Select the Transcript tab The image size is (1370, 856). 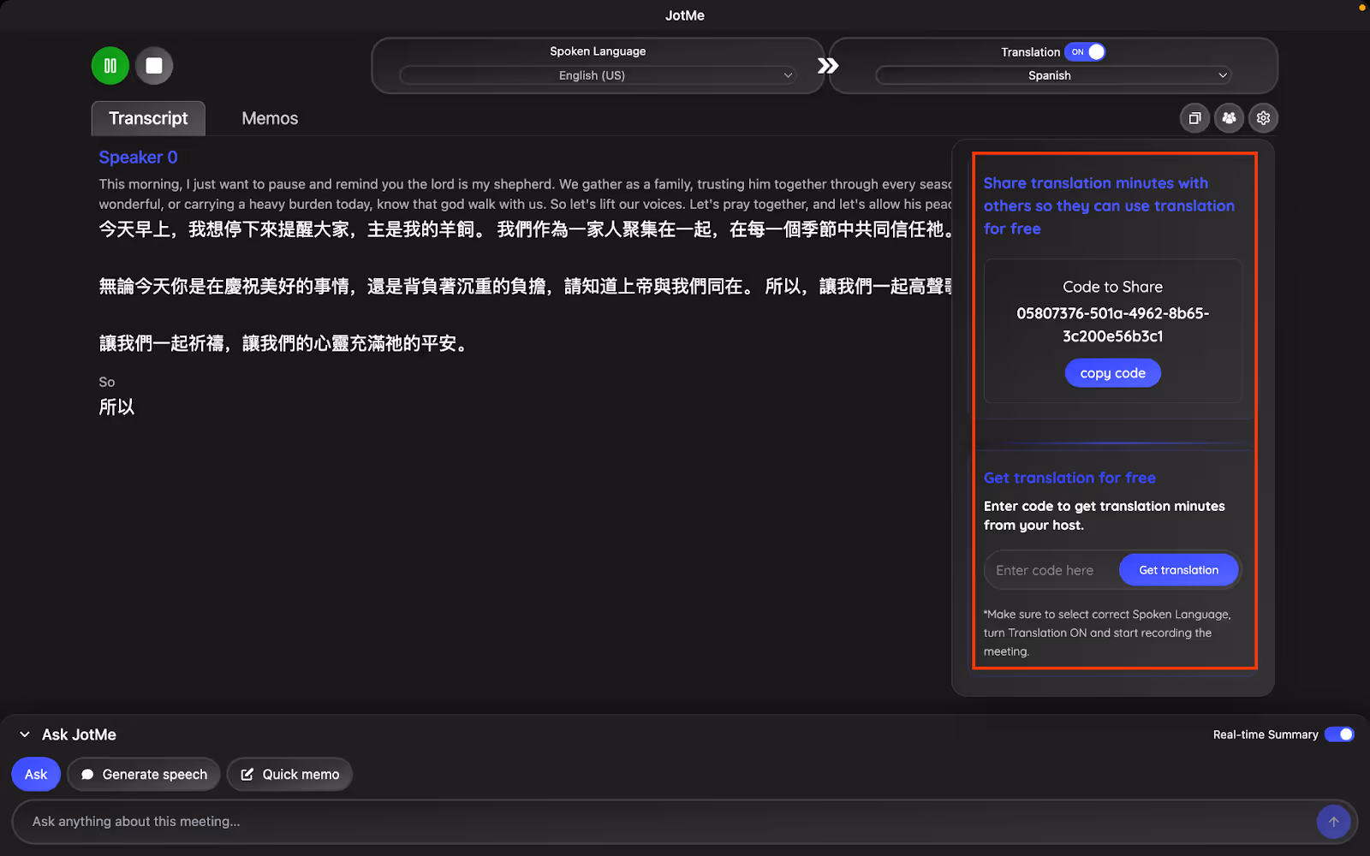[x=147, y=118]
